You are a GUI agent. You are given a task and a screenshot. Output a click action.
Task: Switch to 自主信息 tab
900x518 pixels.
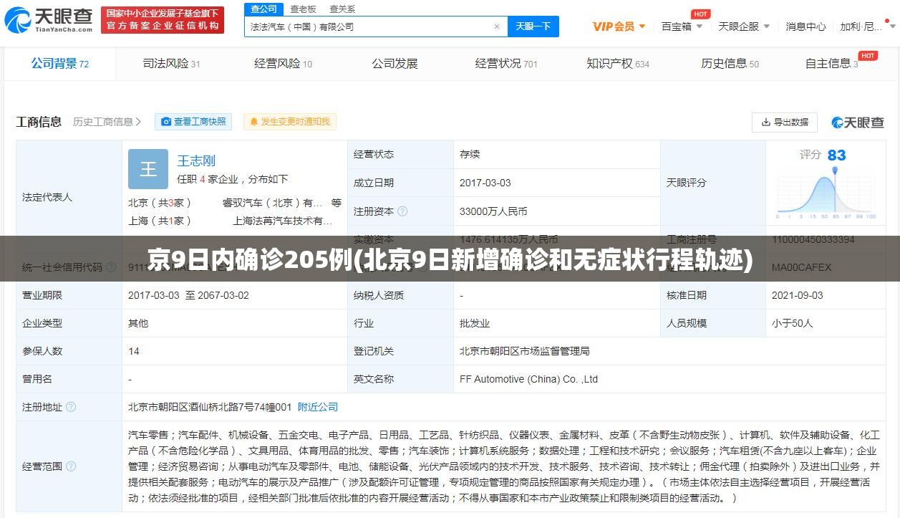coord(832,64)
